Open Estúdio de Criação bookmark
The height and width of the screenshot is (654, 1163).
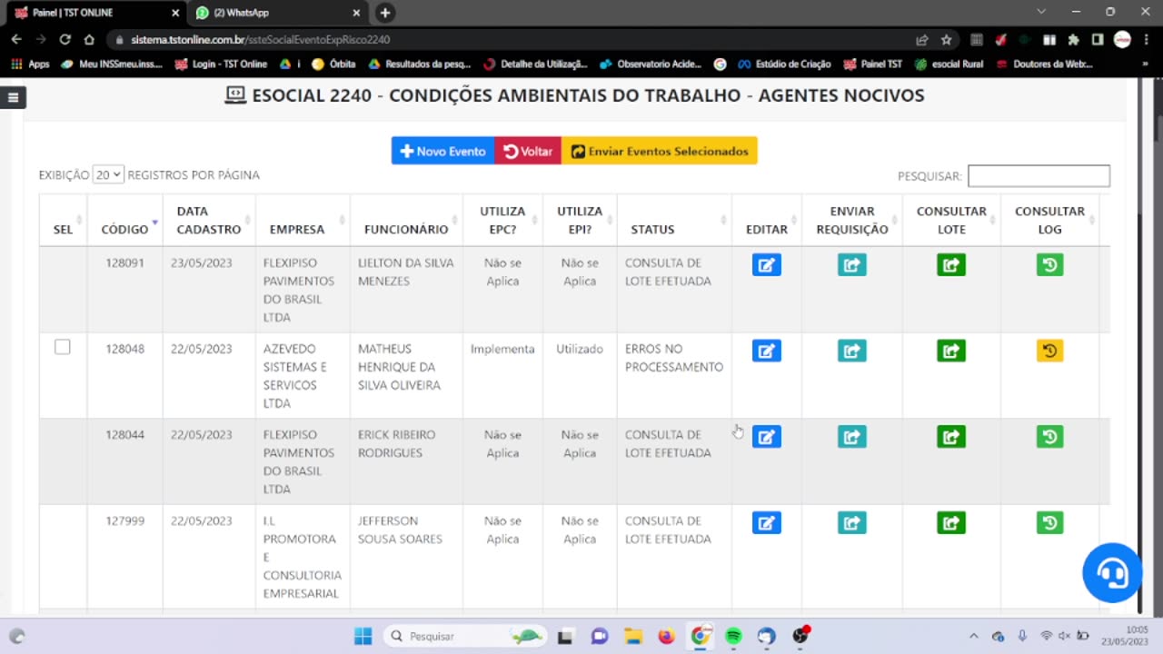coord(783,64)
